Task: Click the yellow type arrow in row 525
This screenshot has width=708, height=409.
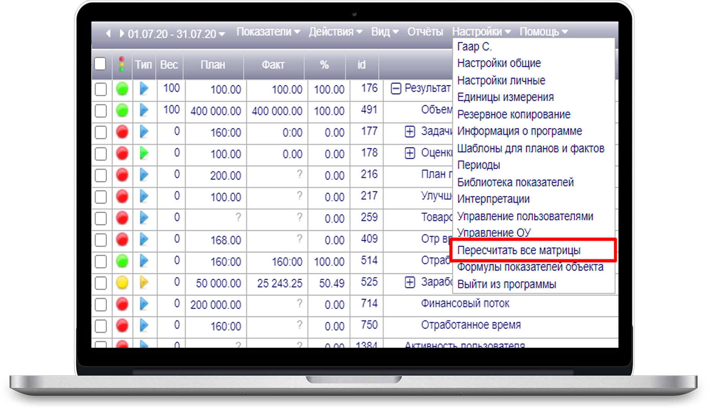Action: tap(144, 283)
